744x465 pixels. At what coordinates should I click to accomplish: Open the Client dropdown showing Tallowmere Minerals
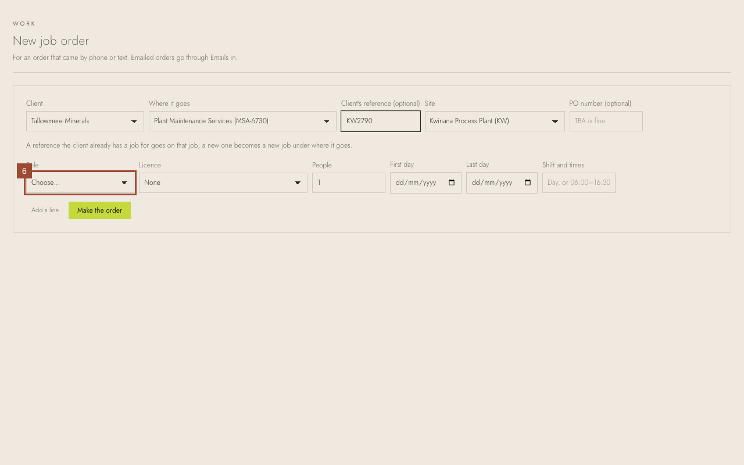pos(85,121)
